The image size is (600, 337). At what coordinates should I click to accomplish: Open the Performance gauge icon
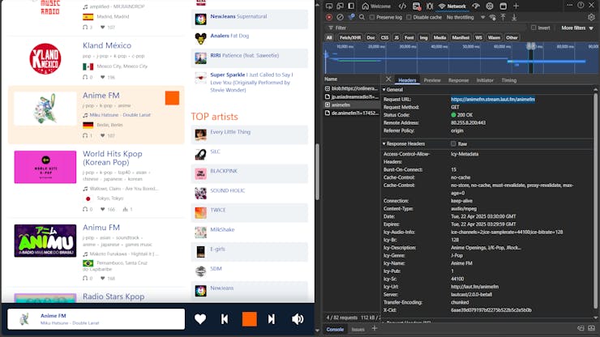[x=476, y=6]
